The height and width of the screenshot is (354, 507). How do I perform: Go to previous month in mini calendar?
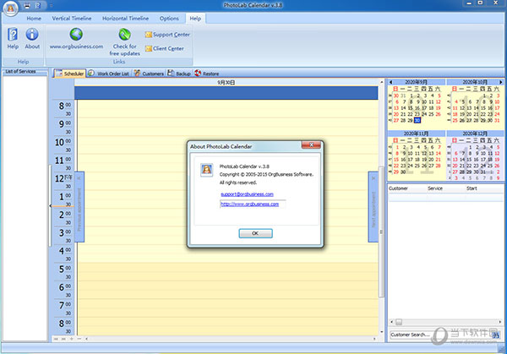(x=391, y=82)
